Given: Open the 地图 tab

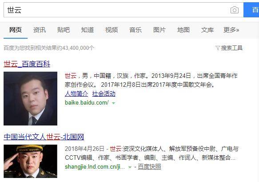Looking at the screenshot, I should (x=183, y=30).
